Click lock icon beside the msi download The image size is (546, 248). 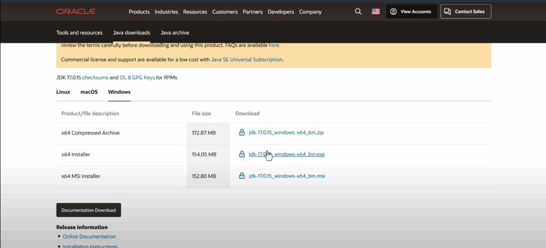pyautogui.click(x=242, y=176)
